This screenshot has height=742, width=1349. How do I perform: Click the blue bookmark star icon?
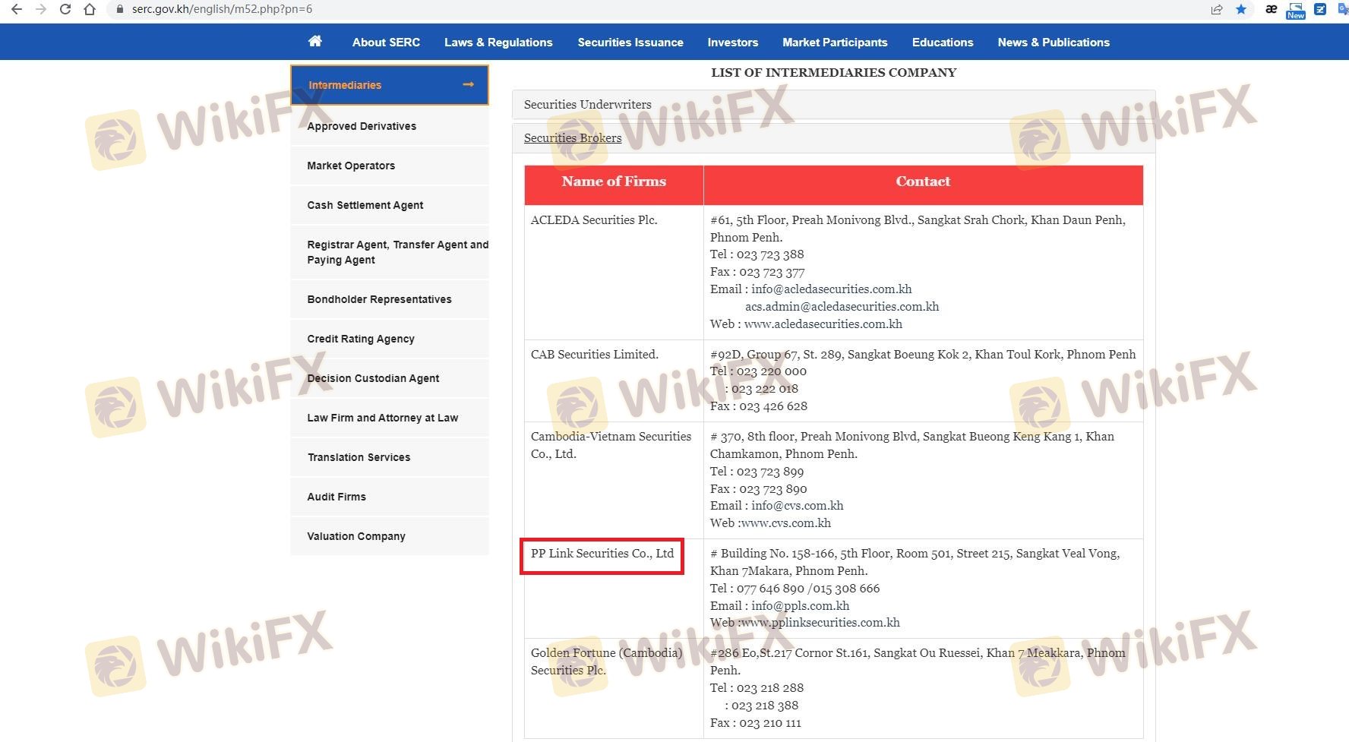(1241, 9)
